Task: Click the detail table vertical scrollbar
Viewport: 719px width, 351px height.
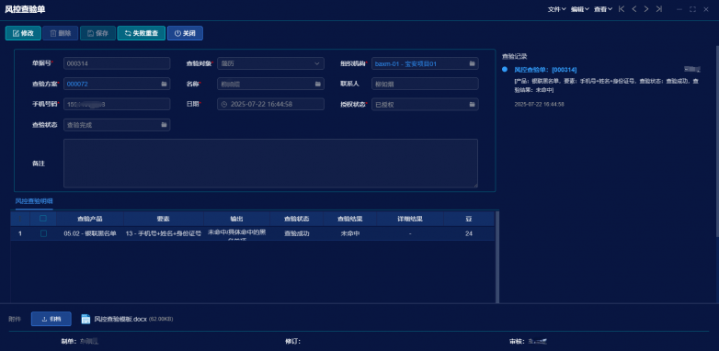Action: tap(497, 256)
